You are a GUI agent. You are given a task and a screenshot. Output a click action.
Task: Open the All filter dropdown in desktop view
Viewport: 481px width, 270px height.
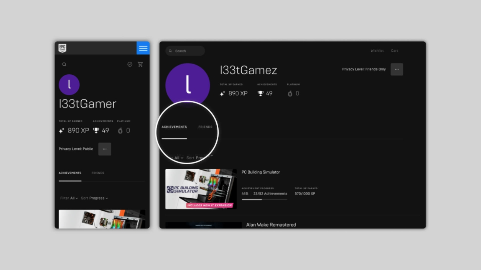pyautogui.click(x=178, y=158)
